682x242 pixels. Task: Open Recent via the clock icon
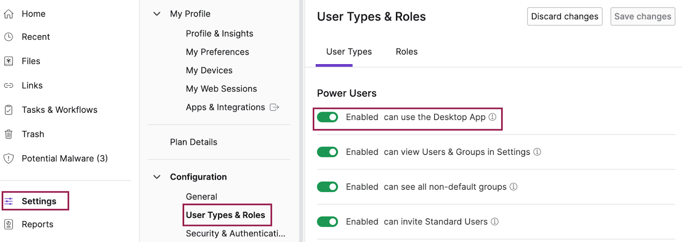point(9,37)
